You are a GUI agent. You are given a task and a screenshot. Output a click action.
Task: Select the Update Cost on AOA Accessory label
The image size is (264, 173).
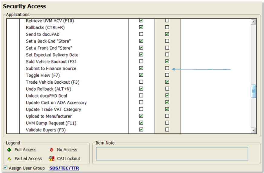tap(56, 103)
